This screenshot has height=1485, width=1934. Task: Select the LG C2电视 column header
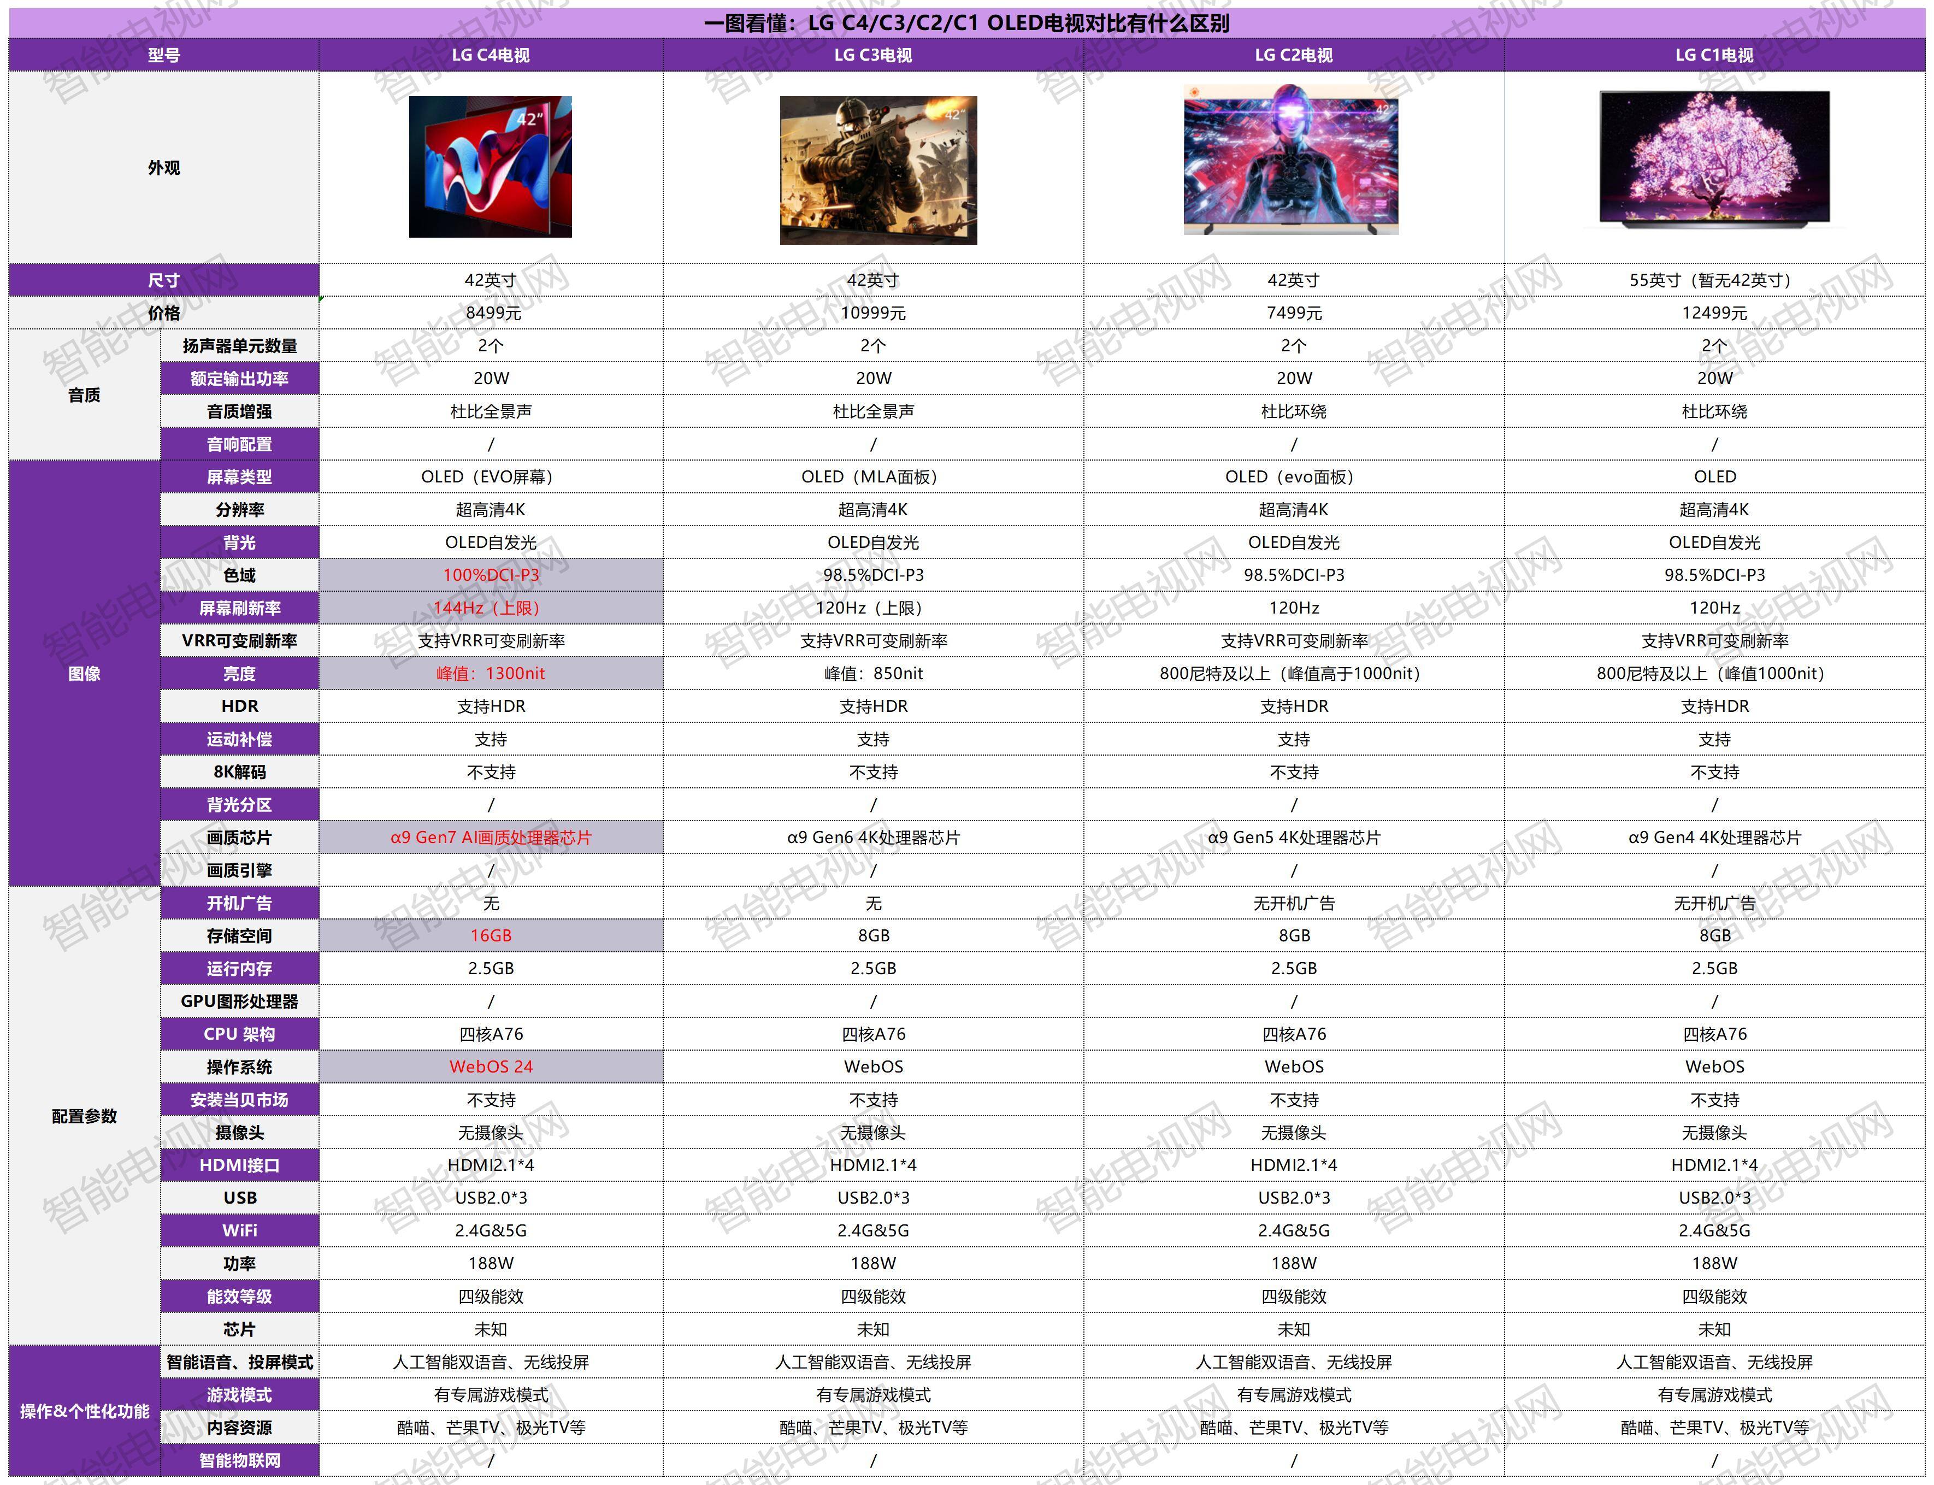click(x=1294, y=55)
